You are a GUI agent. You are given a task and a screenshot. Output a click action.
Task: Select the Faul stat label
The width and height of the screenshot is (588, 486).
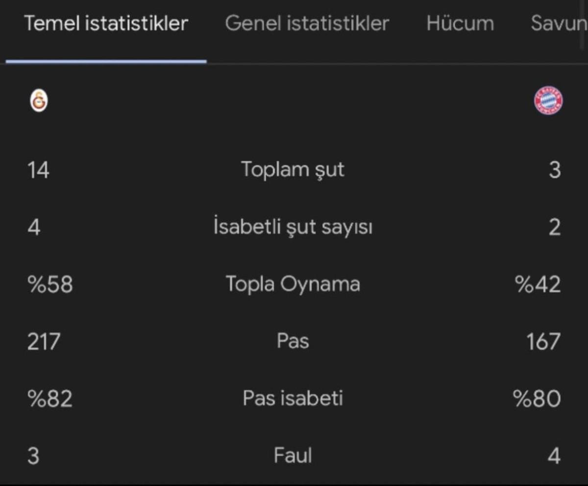click(293, 456)
